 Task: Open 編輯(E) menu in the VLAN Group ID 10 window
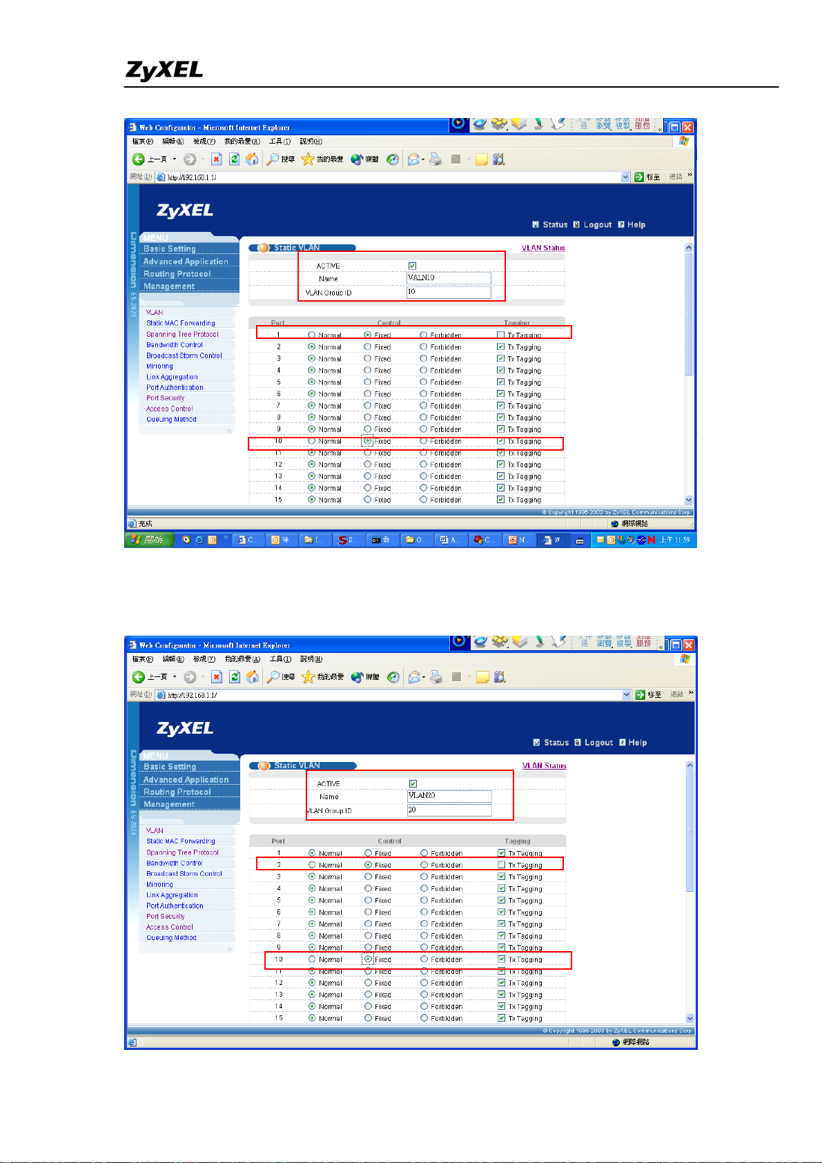click(x=173, y=141)
